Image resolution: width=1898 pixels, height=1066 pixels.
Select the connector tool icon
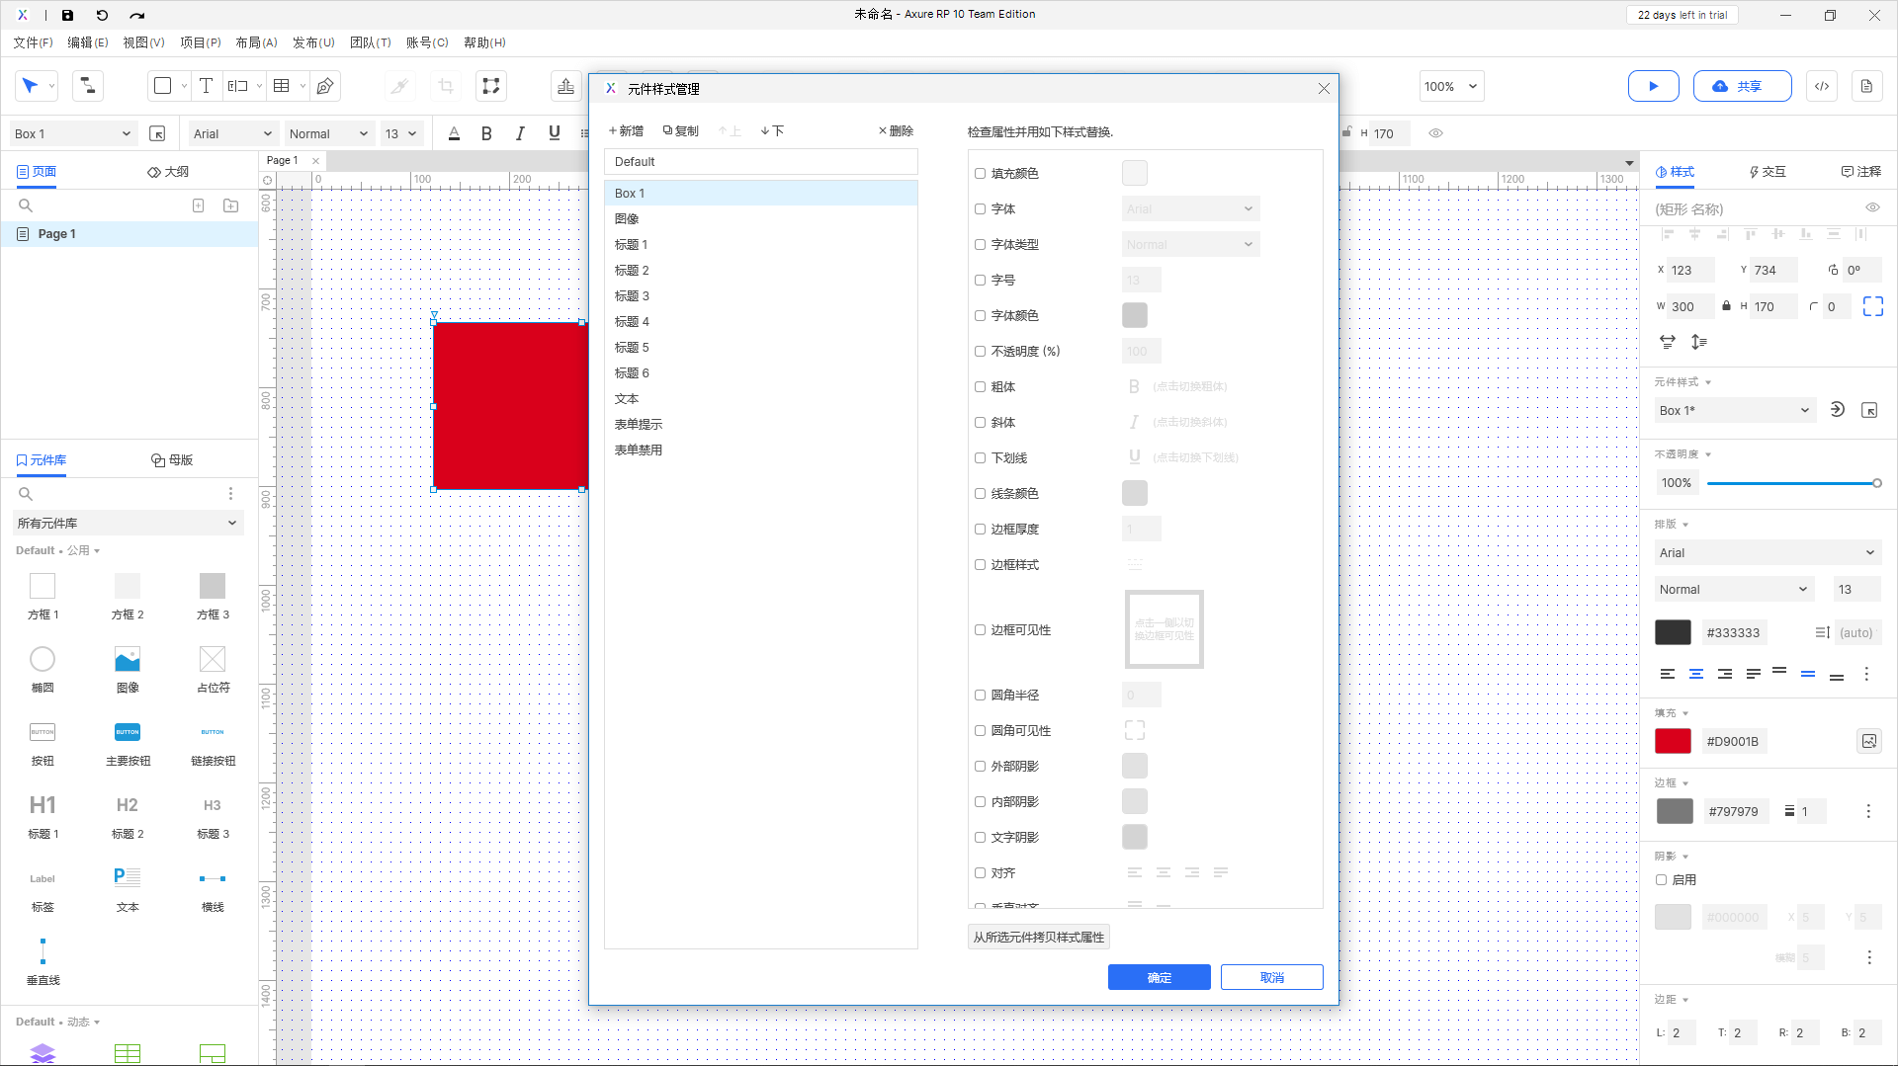tap(87, 86)
